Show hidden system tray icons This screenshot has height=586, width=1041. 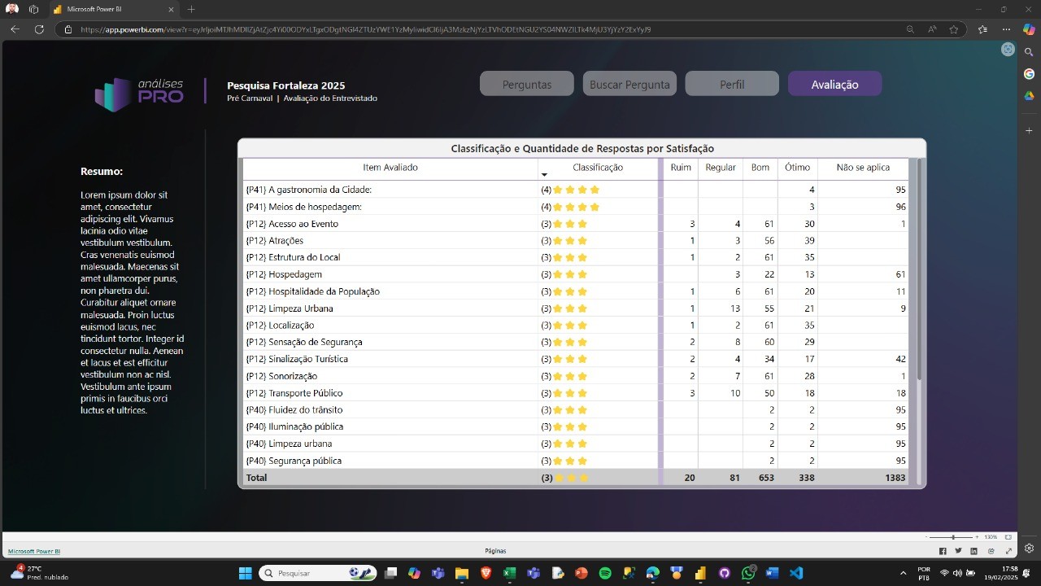(x=903, y=573)
